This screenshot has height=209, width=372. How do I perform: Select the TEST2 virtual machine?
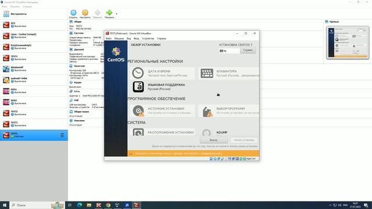coord(34,113)
